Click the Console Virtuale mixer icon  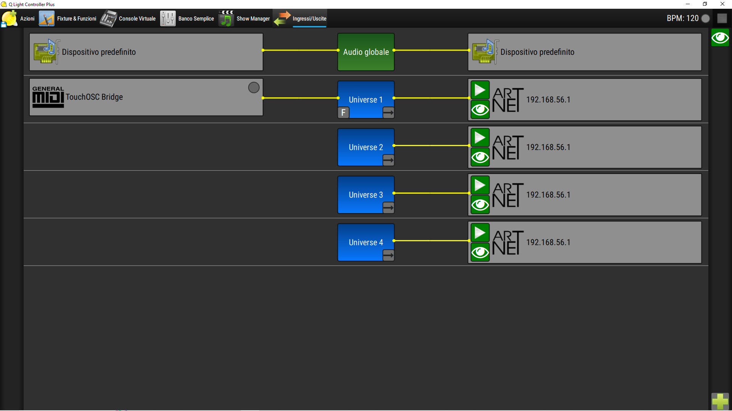click(108, 19)
